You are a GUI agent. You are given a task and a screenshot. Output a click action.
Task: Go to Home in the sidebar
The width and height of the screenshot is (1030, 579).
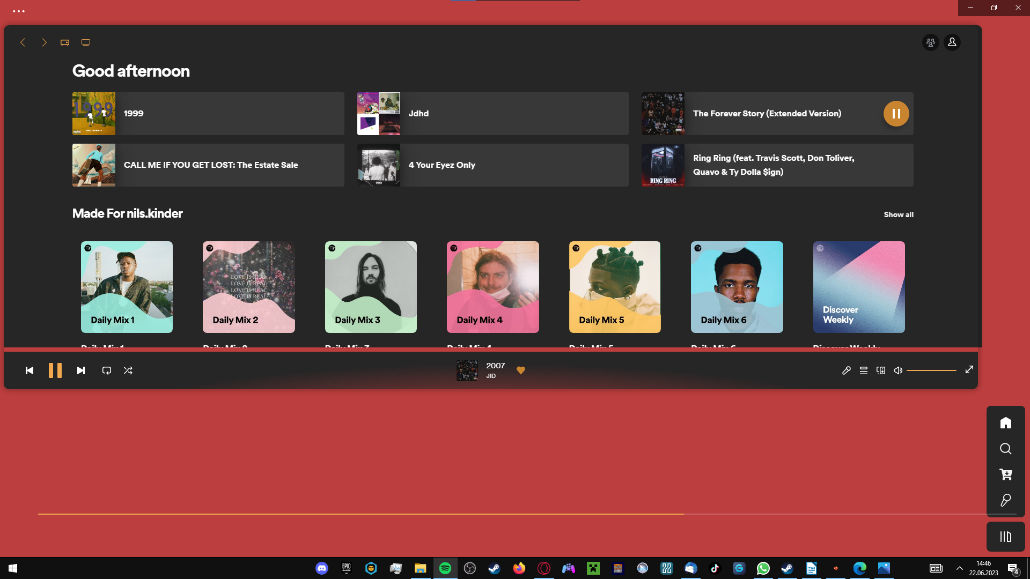[x=1005, y=423]
